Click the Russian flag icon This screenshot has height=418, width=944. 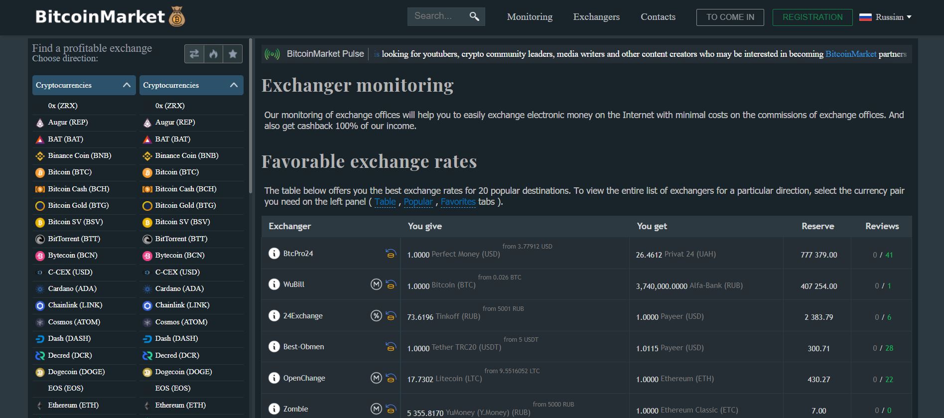pyautogui.click(x=866, y=17)
